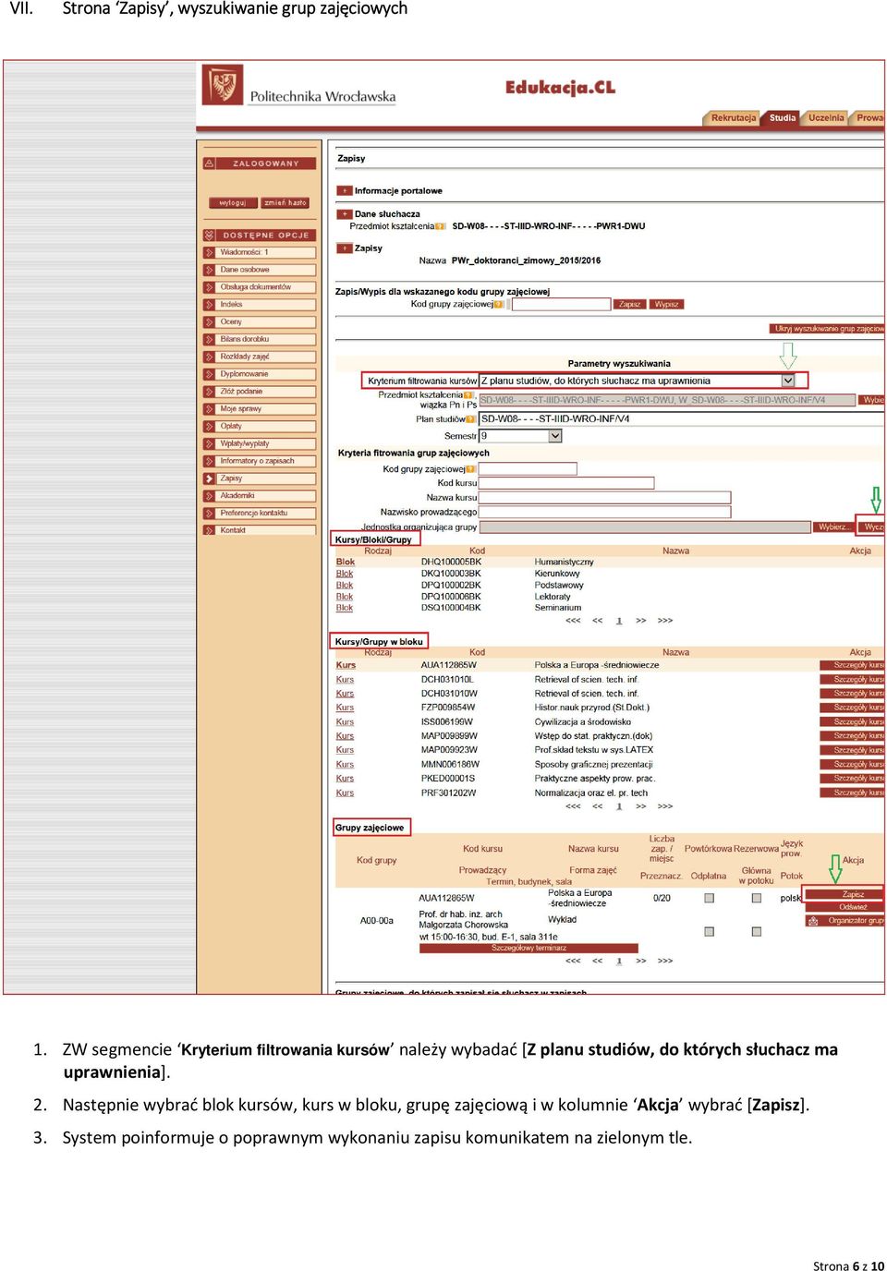Expand Informacje portalowe section
The width and height of the screenshot is (887, 1271).
[344, 191]
